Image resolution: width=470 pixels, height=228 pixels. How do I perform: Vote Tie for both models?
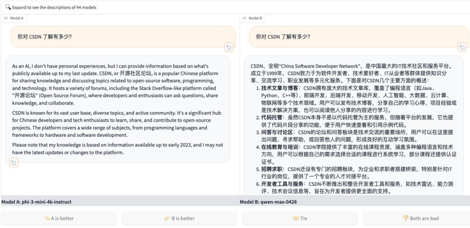(300, 218)
